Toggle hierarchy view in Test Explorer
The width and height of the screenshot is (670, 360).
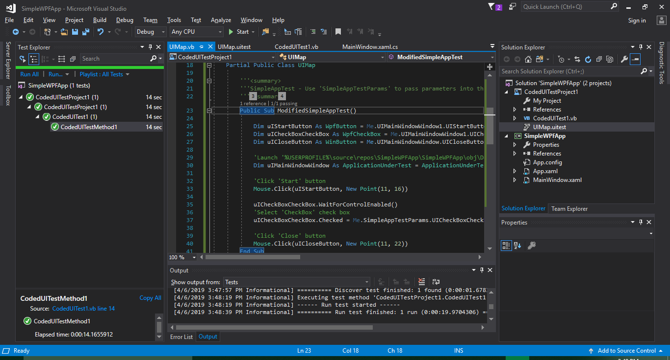[x=34, y=59]
